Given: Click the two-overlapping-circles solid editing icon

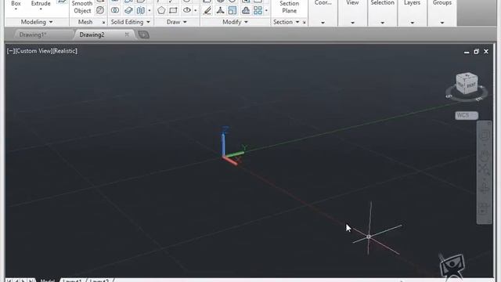Looking at the screenshot, I should point(115,10).
